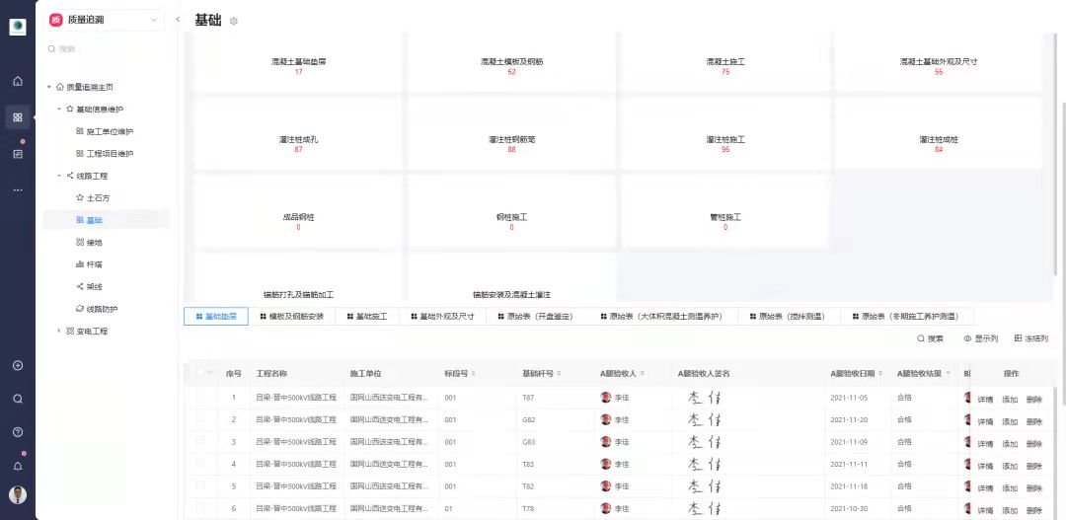Image resolution: width=1066 pixels, height=520 pixels.
Task: Switch to the 原始表（冬期施工养护测温） tab
Action: click(908, 317)
